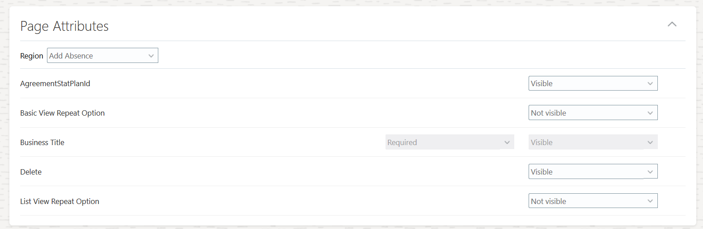The height and width of the screenshot is (229, 703).
Task: Select the Business Title attribute label
Action: [x=42, y=142]
